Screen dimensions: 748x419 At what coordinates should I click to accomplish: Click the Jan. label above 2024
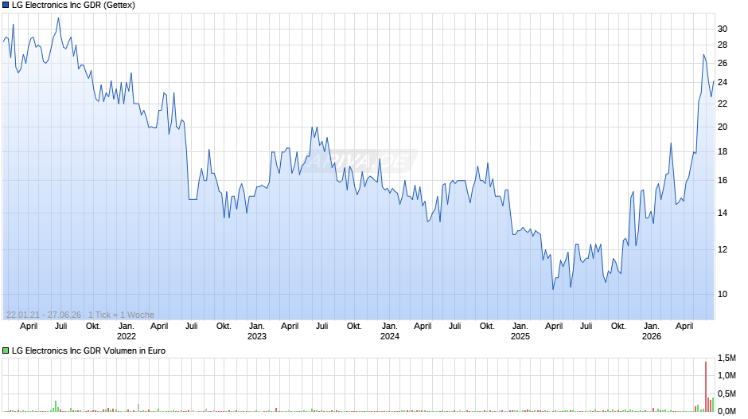coord(390,326)
